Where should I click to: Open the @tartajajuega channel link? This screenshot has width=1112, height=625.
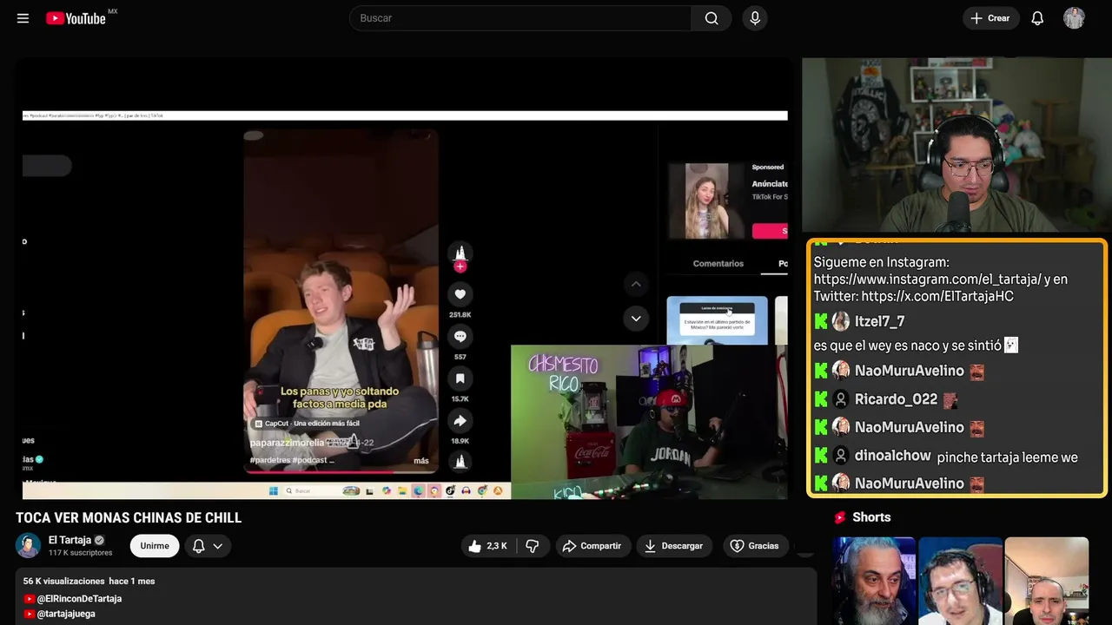click(x=66, y=614)
